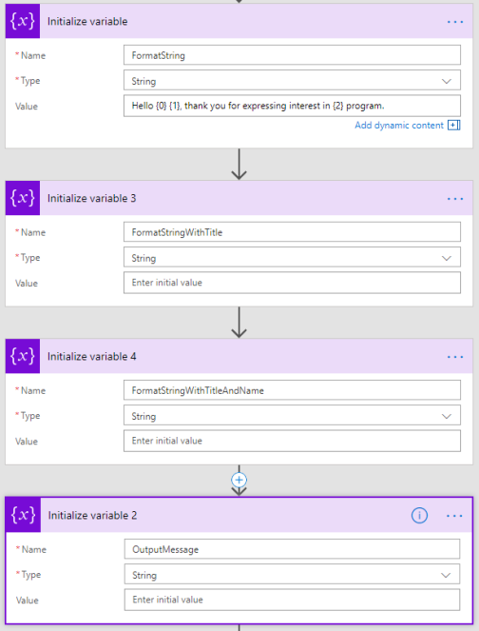Click the Initialize variable 4 variable icon
The image size is (479, 631).
(x=23, y=356)
